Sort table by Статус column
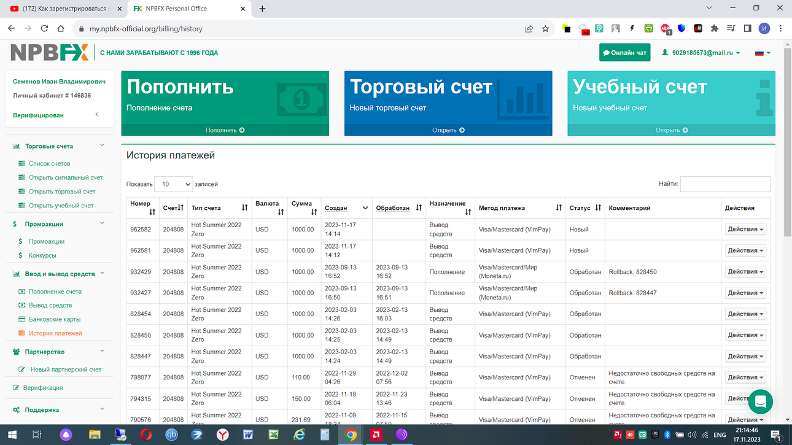 pos(585,208)
